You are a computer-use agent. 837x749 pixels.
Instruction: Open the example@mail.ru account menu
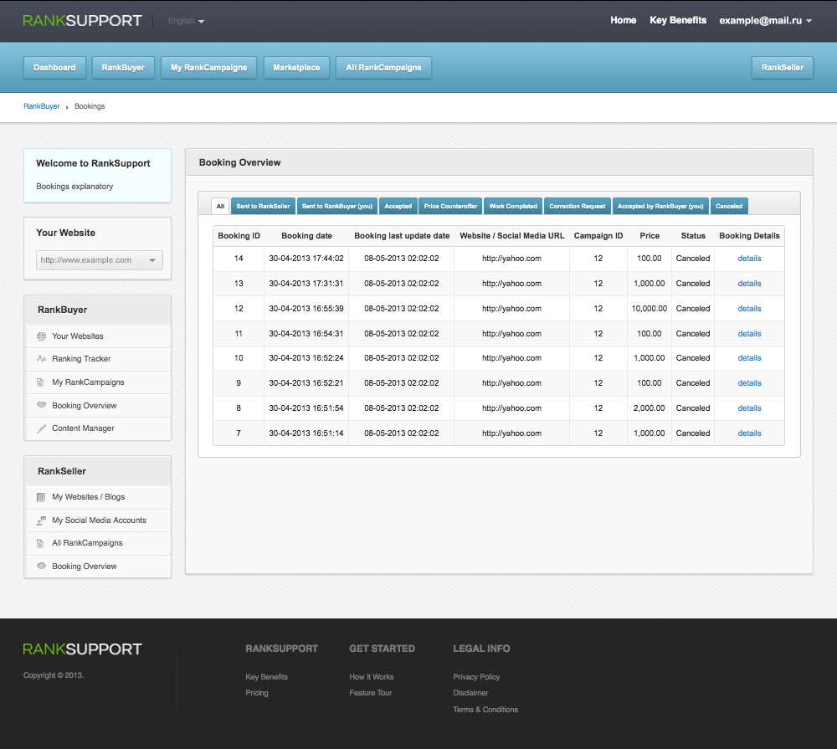pyautogui.click(x=766, y=21)
